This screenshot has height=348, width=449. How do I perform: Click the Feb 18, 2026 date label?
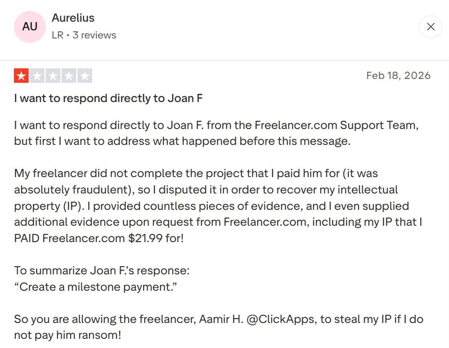[398, 76]
